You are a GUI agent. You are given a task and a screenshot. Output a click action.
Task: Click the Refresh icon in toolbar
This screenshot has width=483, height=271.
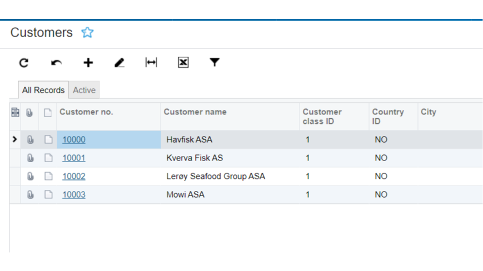click(x=24, y=63)
